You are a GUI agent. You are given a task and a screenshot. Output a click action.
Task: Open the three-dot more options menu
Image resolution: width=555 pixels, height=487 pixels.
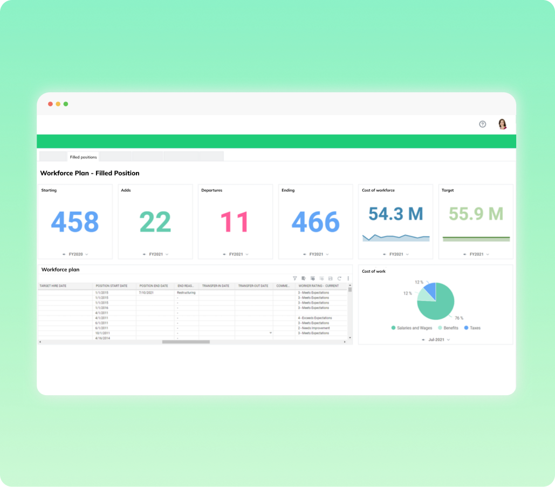348,278
